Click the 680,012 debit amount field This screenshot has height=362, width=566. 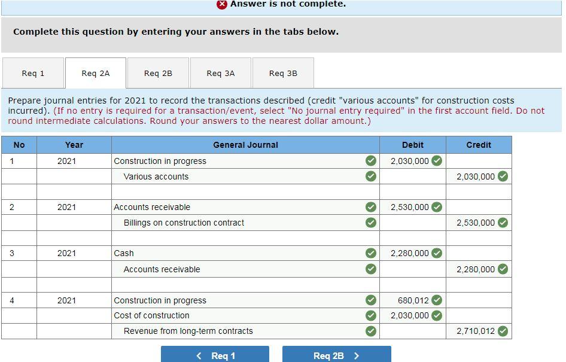pos(410,300)
